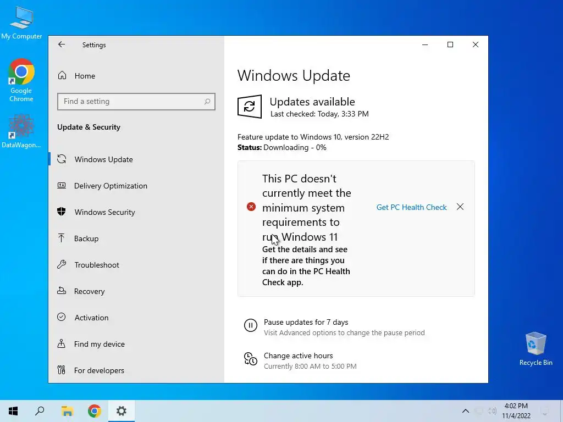Click the large Updates available refresh icon
Screen dimensions: 563x422
pyautogui.click(x=250, y=107)
